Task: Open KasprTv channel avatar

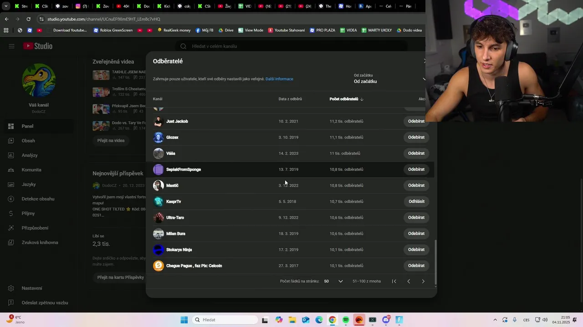Action: click(x=159, y=202)
